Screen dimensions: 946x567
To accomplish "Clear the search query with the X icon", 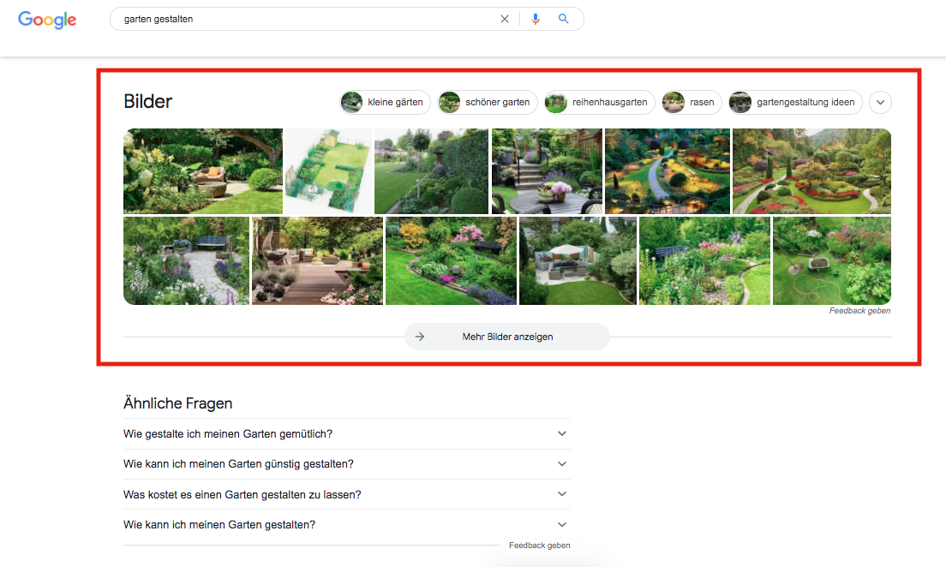I will pos(505,19).
